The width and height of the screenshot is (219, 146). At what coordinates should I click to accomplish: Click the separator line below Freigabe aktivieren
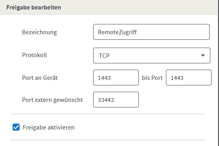click(x=108, y=140)
